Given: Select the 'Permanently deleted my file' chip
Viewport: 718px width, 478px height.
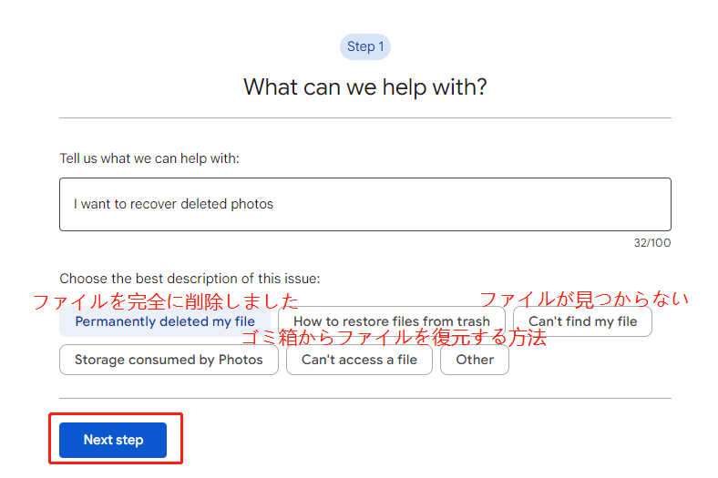Looking at the screenshot, I should 165,321.
